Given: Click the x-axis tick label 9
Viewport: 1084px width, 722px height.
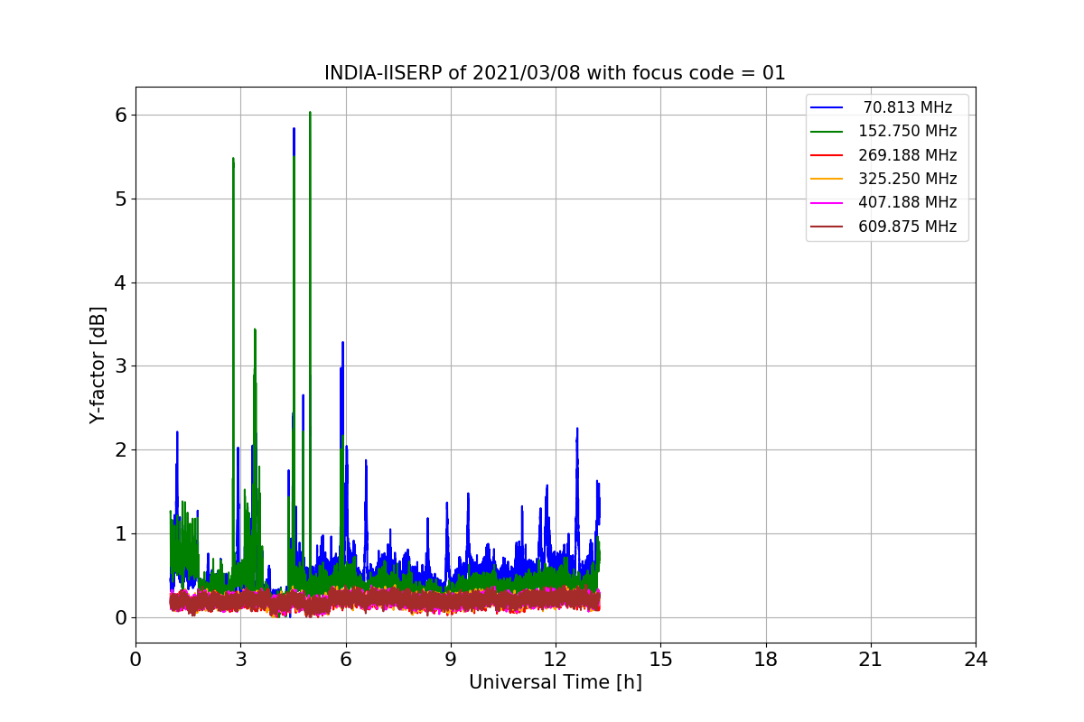Looking at the screenshot, I should [451, 660].
